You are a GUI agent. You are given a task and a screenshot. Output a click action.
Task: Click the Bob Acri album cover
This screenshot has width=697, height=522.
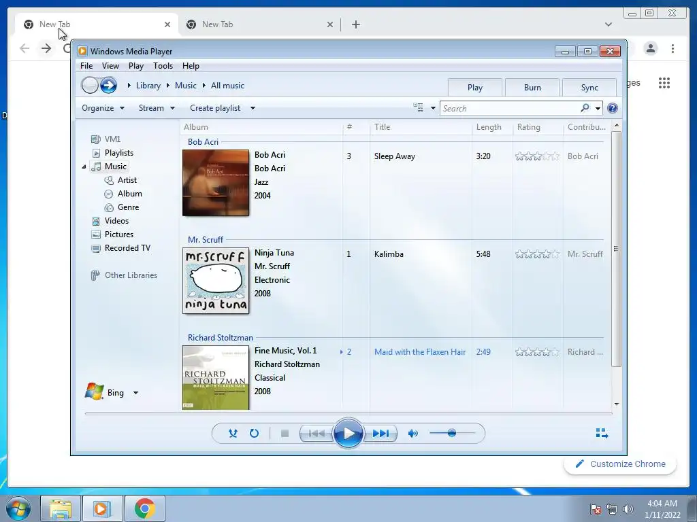click(x=216, y=182)
